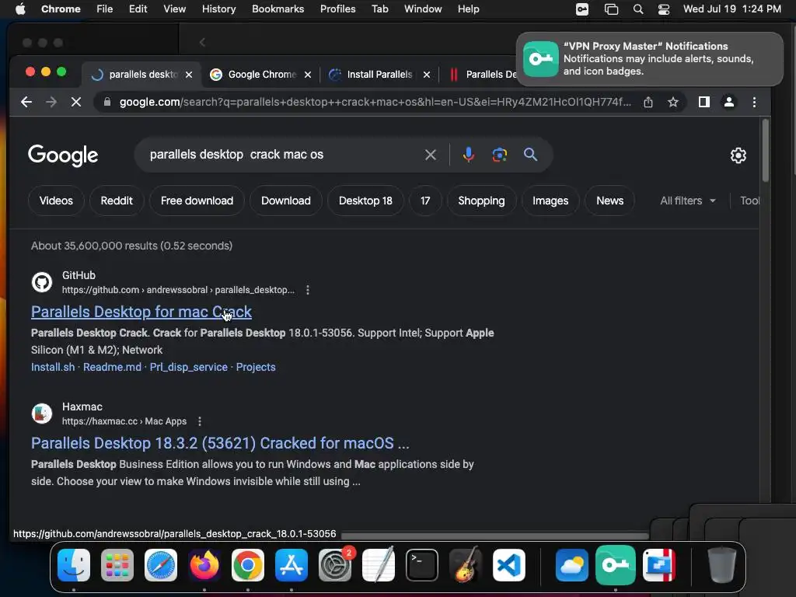Select the News filter chip
The image size is (796, 597).
coord(609,201)
